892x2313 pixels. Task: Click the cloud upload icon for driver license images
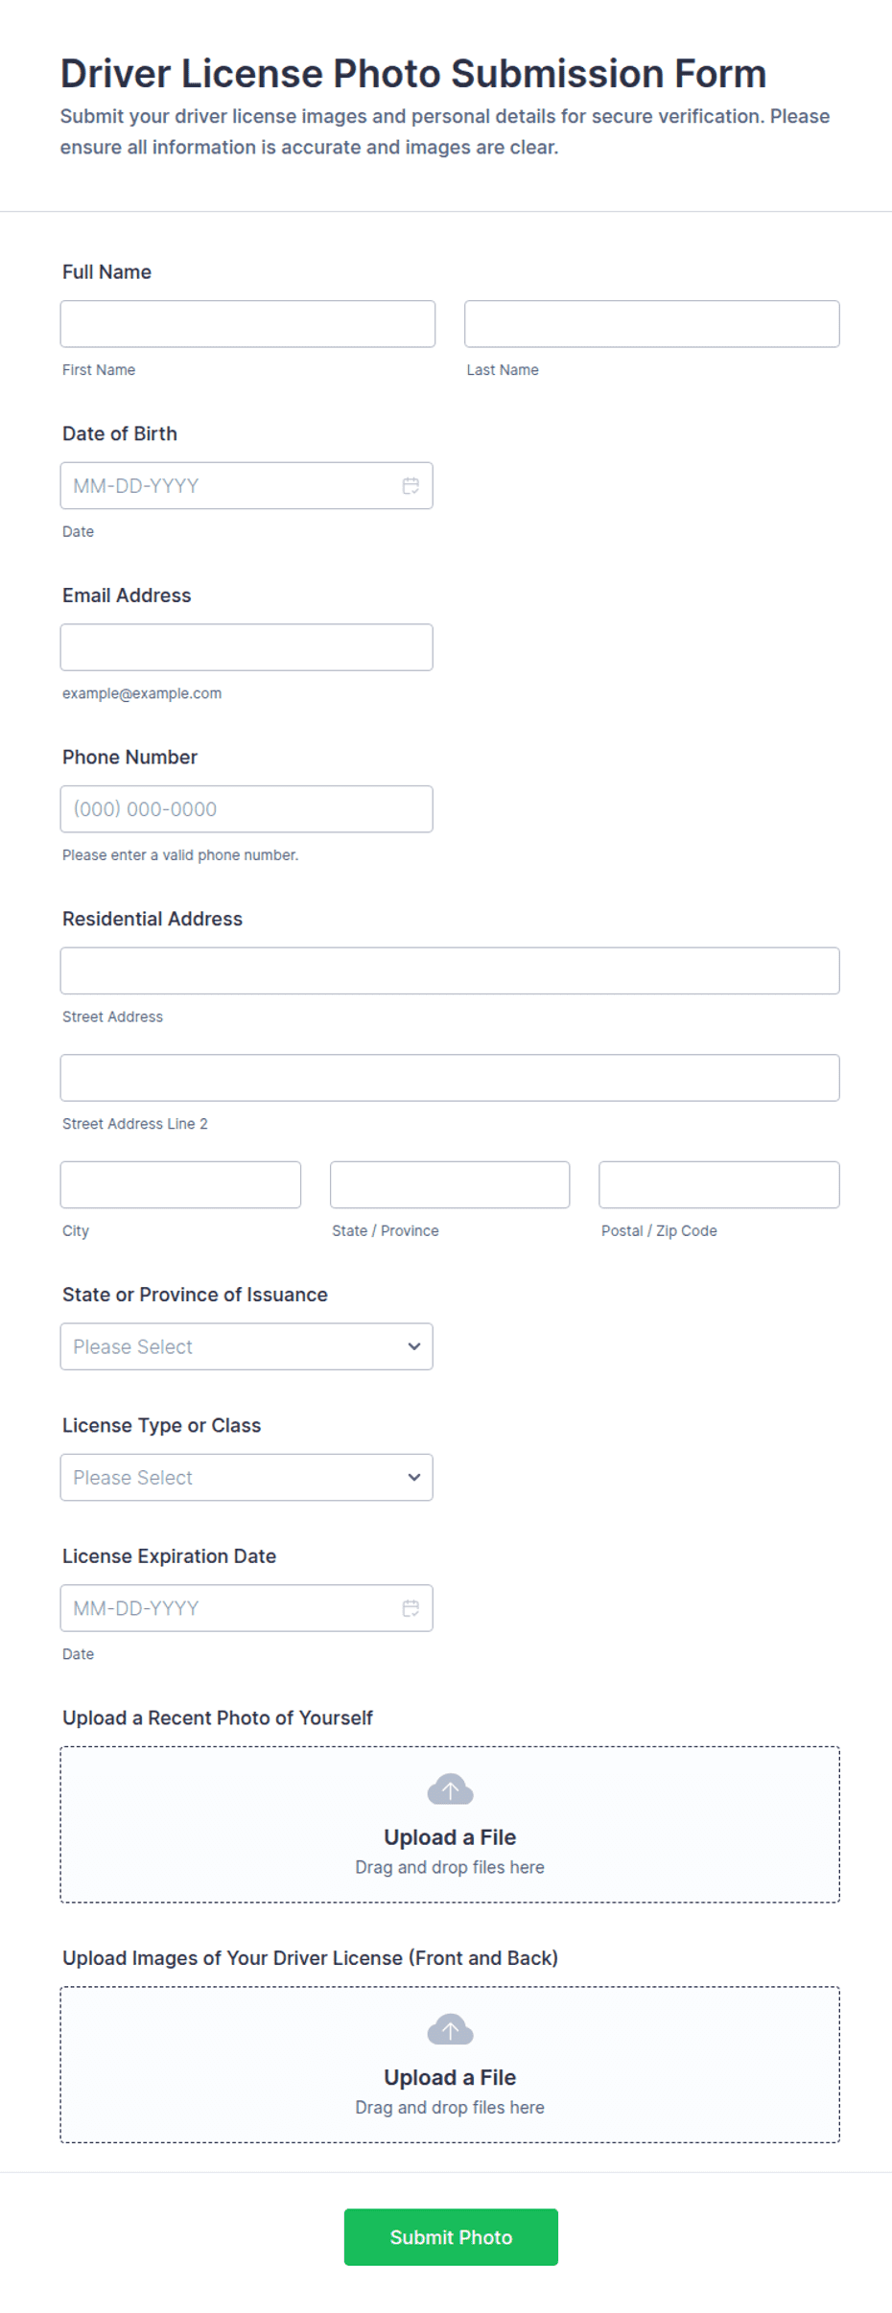pyautogui.click(x=450, y=2029)
